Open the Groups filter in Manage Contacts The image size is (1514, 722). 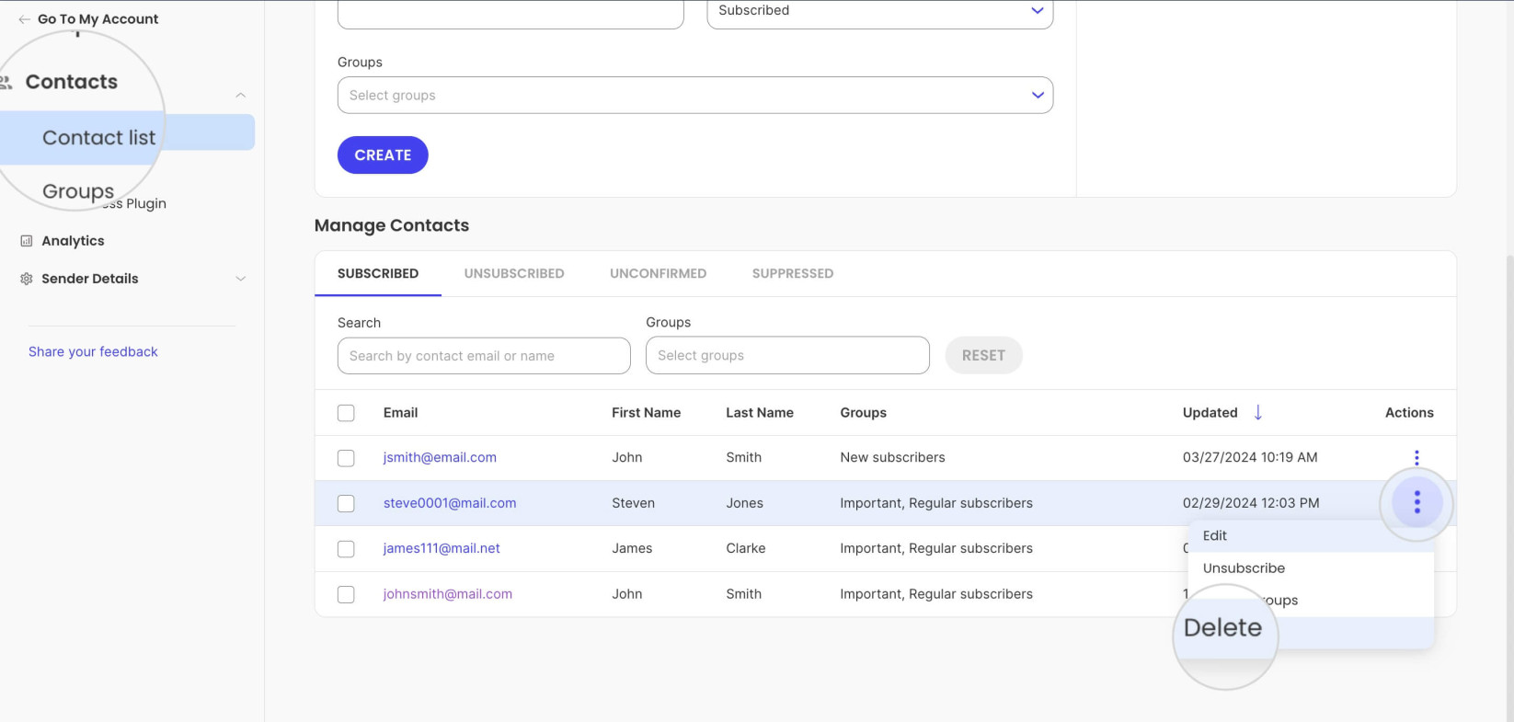tap(787, 355)
